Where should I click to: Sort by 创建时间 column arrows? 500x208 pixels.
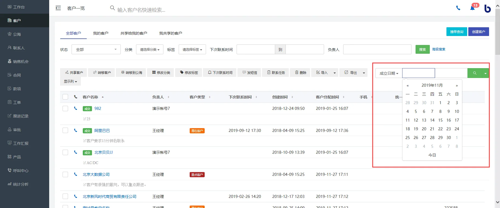click(x=292, y=97)
